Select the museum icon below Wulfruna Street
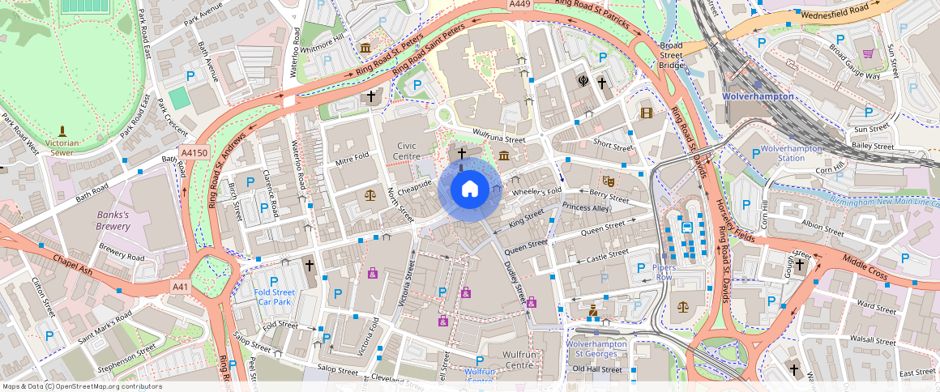 (504, 156)
